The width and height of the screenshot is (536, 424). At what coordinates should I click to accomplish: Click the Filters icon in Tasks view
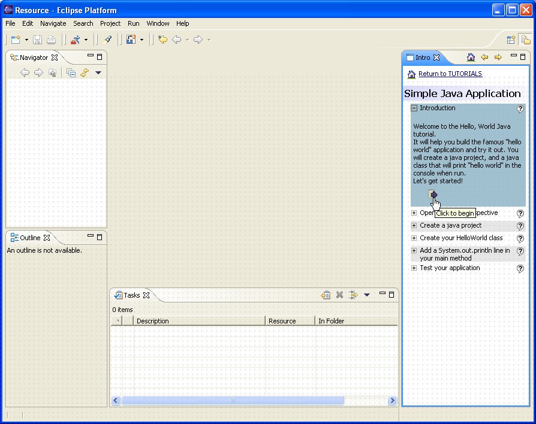pos(353,295)
